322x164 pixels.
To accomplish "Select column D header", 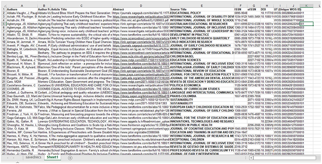I will [x=141, y=6].
